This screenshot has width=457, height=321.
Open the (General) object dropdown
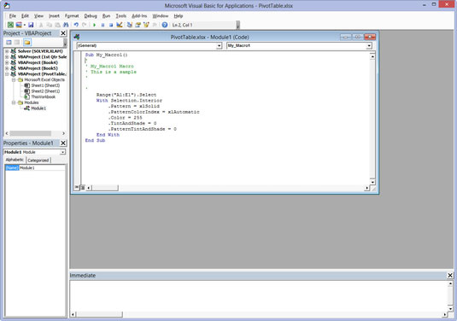149,46
